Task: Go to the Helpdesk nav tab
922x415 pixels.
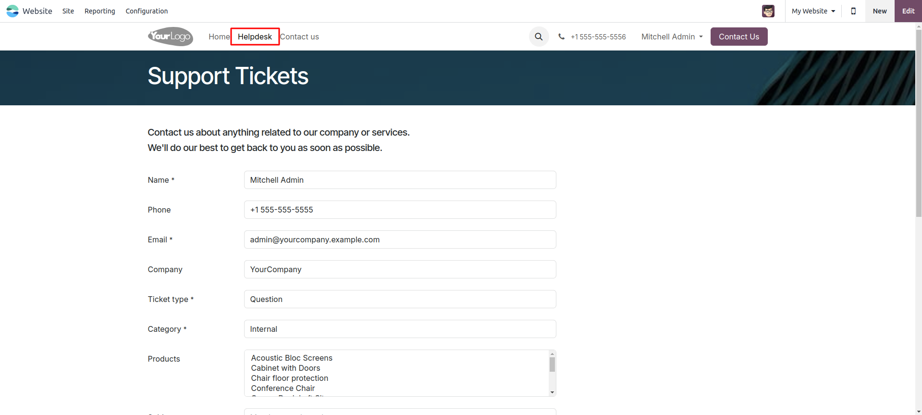Action: click(x=255, y=37)
